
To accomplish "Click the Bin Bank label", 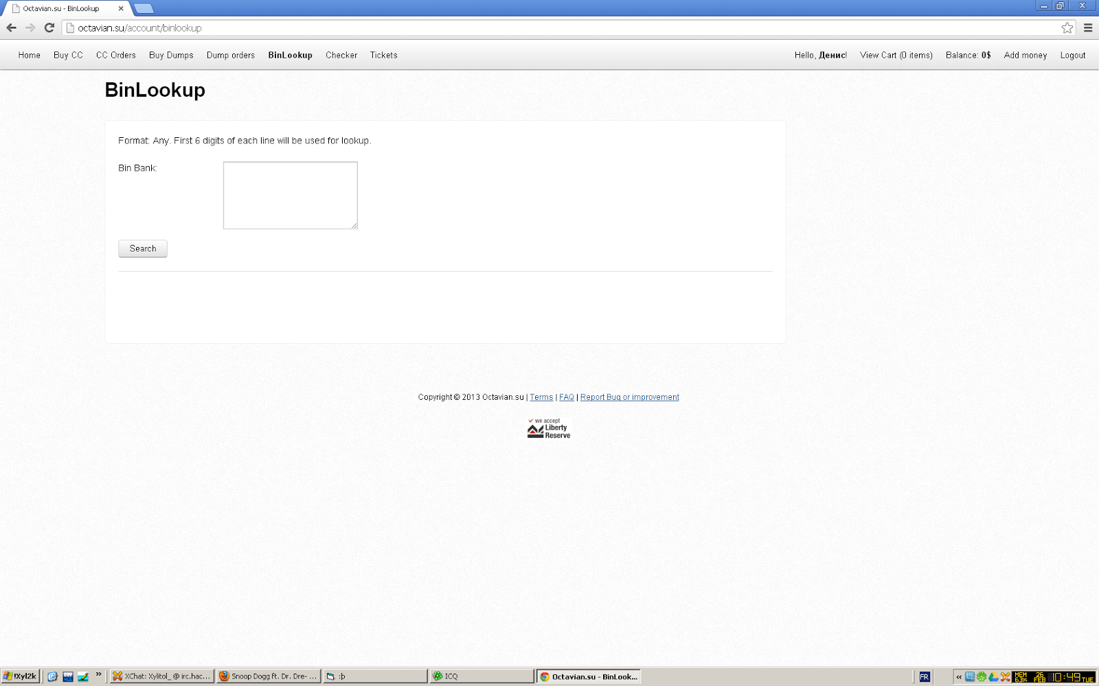I will tap(137, 168).
